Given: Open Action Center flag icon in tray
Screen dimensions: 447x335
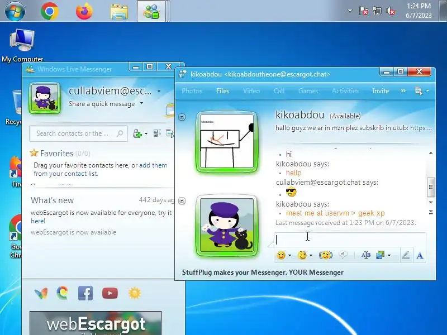Looking at the screenshot, I should (x=364, y=11).
